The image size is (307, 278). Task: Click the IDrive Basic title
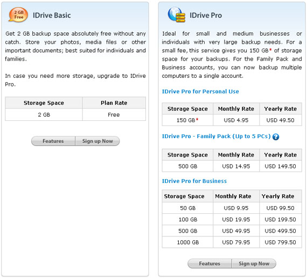(52, 15)
